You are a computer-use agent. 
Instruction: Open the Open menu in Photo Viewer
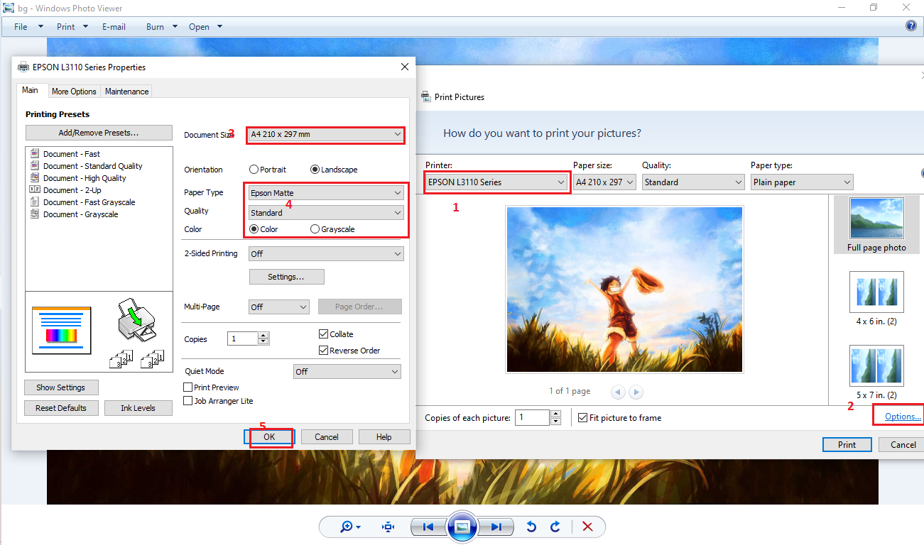205,27
